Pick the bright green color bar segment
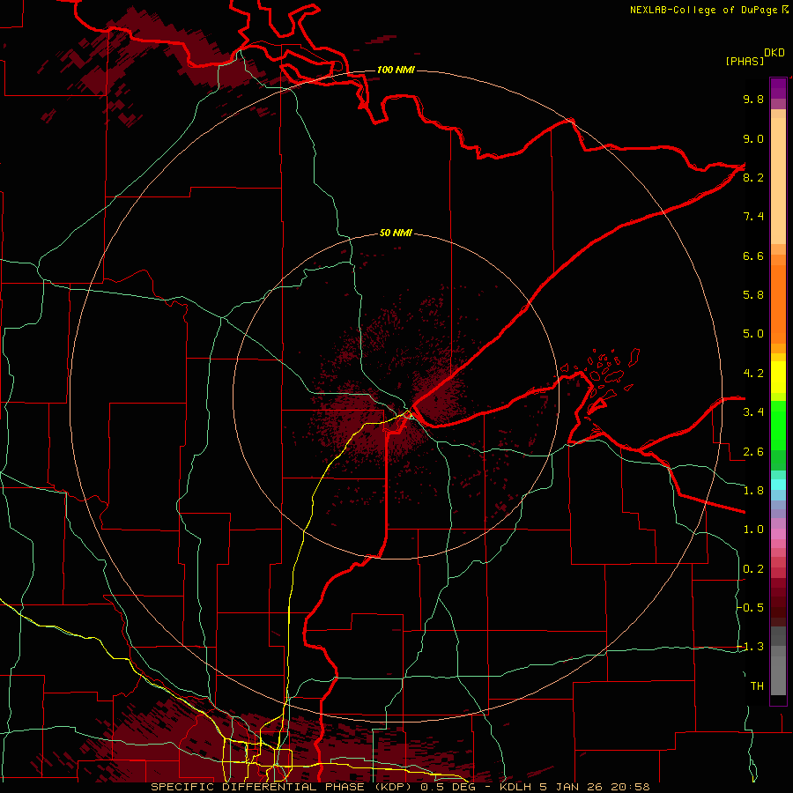 pos(778,425)
